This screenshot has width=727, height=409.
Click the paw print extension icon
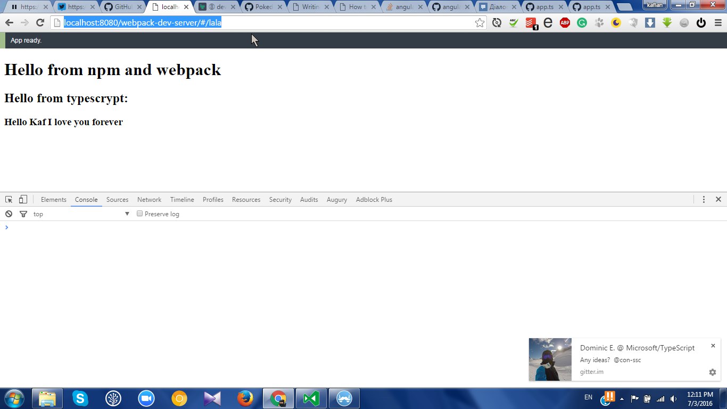599,22
